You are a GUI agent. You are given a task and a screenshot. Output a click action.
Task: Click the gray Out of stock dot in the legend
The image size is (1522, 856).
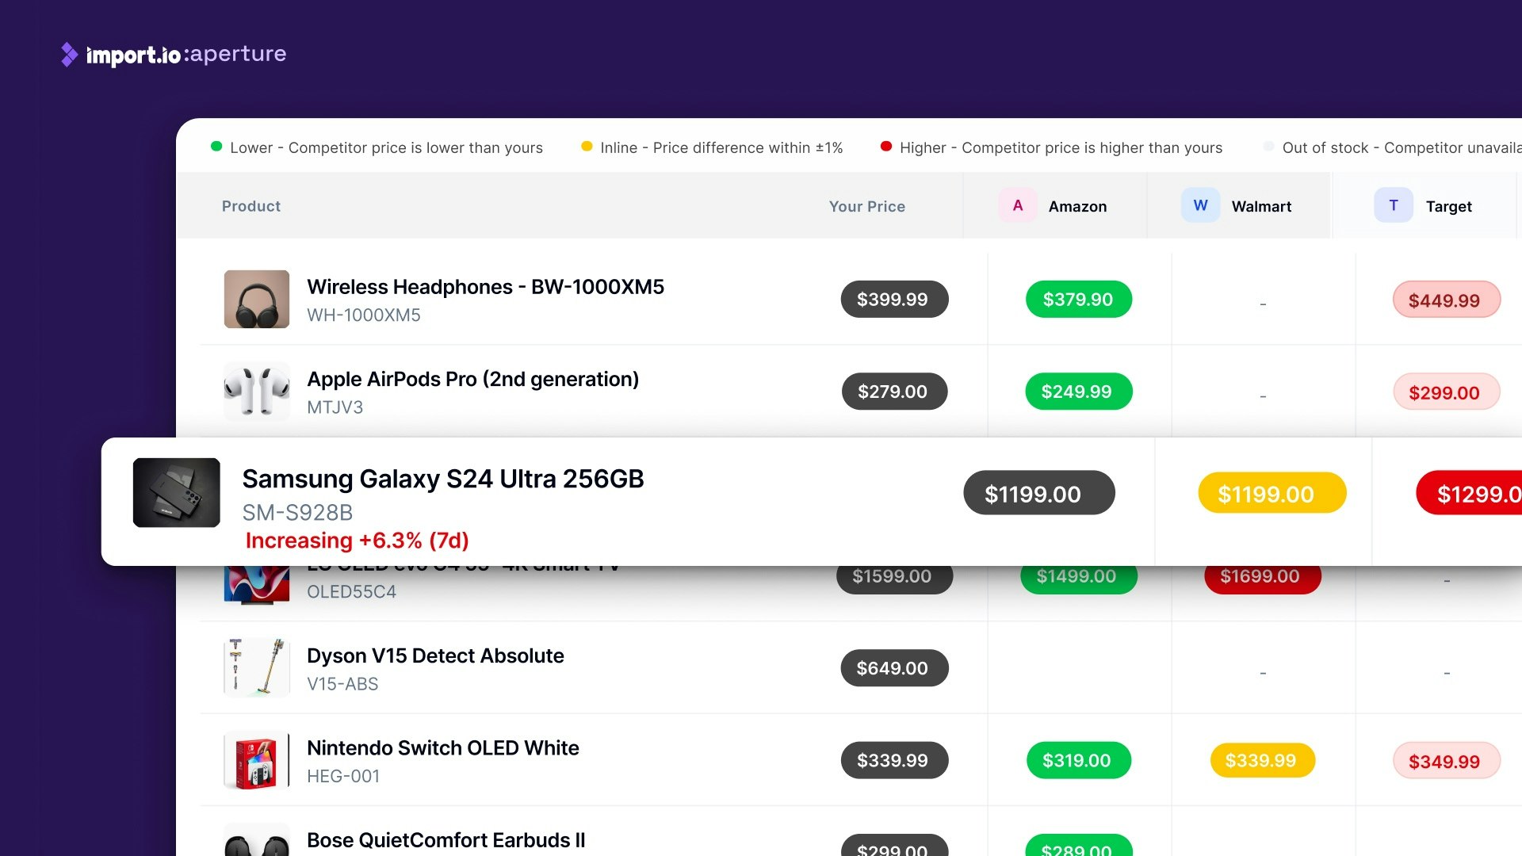point(1268,147)
